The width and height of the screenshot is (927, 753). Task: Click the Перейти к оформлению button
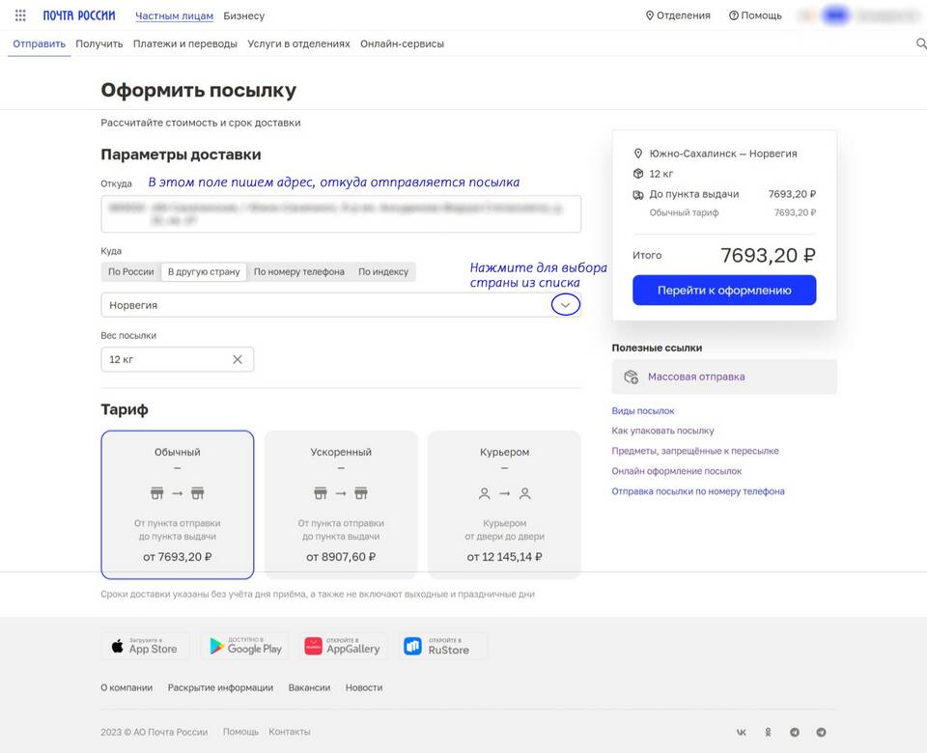(x=724, y=291)
